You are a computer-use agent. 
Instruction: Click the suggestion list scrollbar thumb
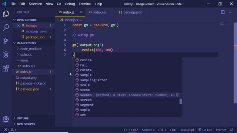click(x=181, y=101)
